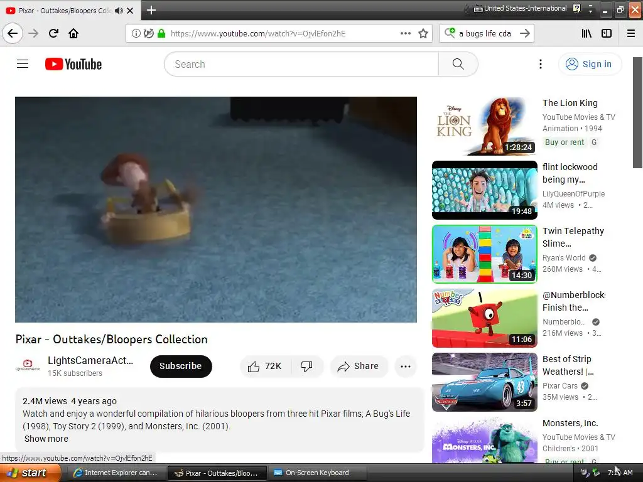Dislike the video with thumbs-down icon
Screen dimensions: 643x482
[306, 366]
